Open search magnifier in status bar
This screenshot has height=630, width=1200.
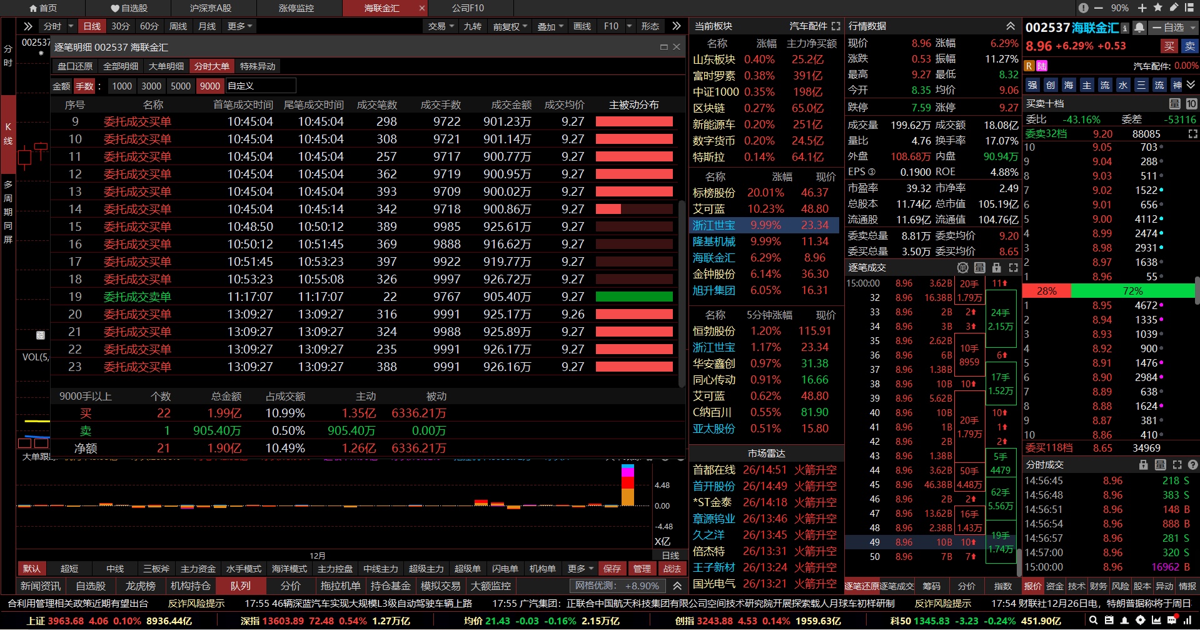pos(1093,621)
